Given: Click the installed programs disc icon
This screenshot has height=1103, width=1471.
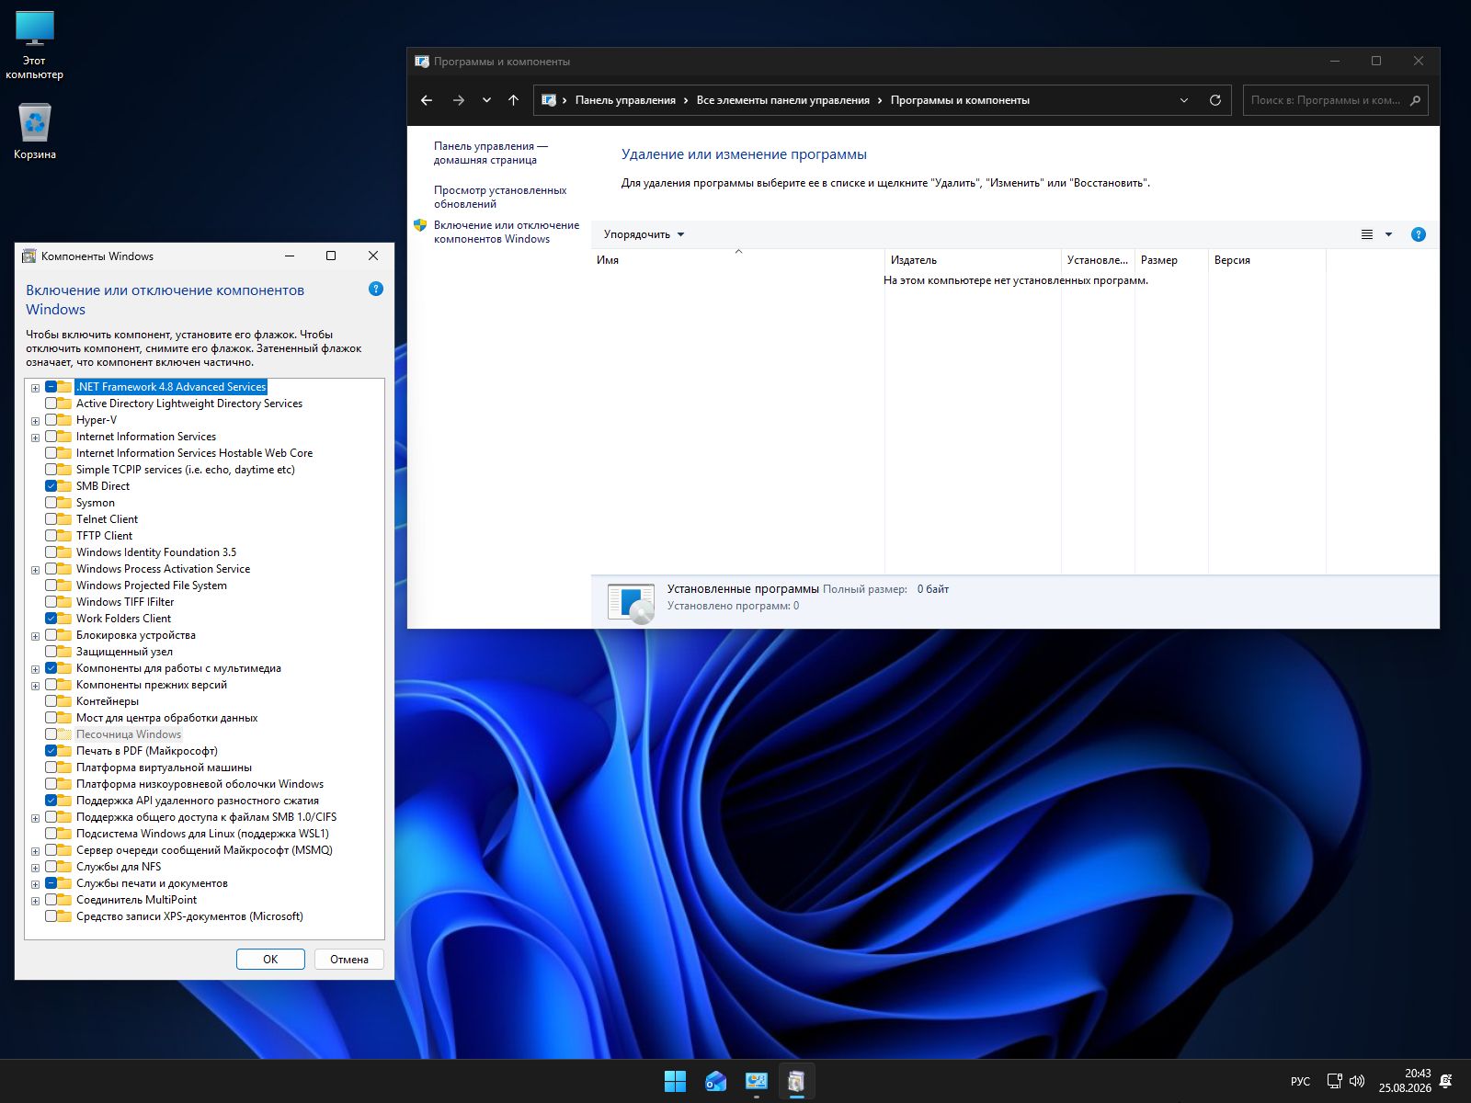Looking at the screenshot, I should coord(631,603).
